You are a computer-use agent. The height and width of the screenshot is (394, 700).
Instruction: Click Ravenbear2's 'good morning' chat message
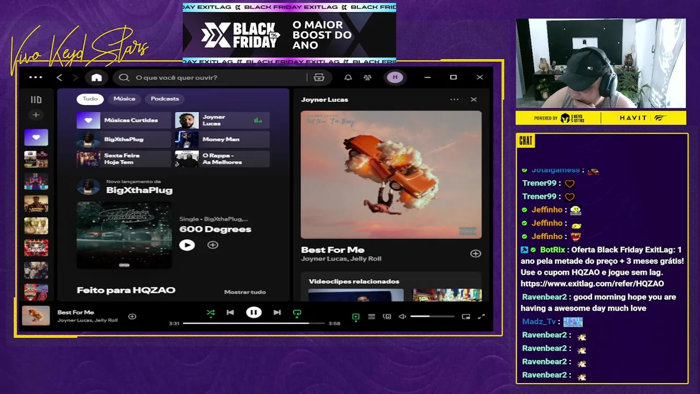599,303
